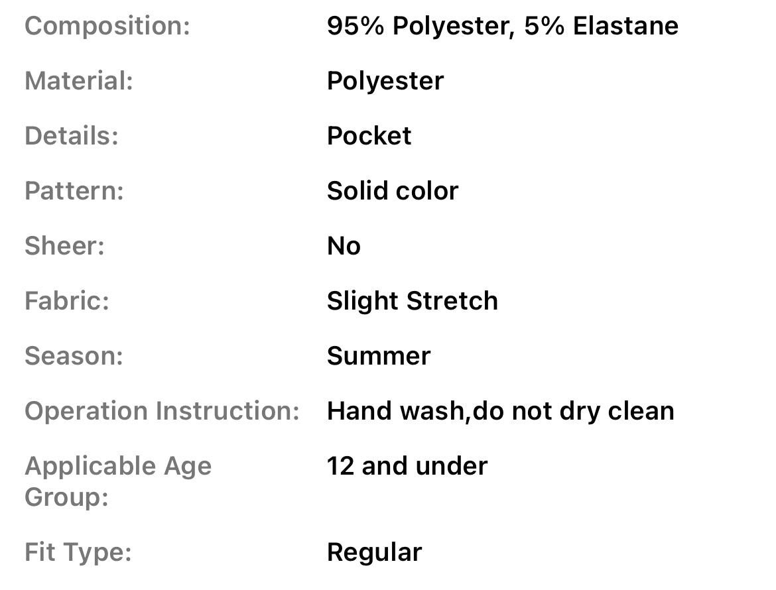The height and width of the screenshot is (590, 776).
Task: Click the Applicable Age Group label
Action: point(118,481)
